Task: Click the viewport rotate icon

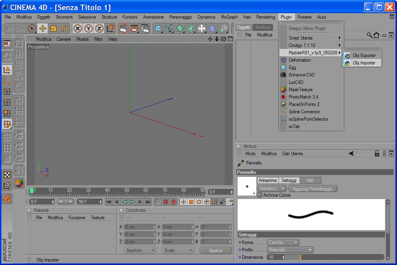Action: coord(223,39)
